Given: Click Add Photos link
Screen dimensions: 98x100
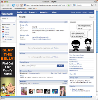Looking at the screenshot, I should (x=54, y=48).
